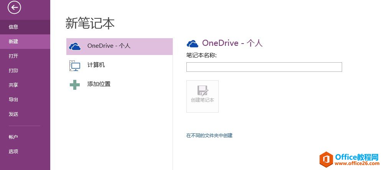This screenshot has height=170, width=382.
Task: Select the 共享 sidebar option
Action: [13, 85]
